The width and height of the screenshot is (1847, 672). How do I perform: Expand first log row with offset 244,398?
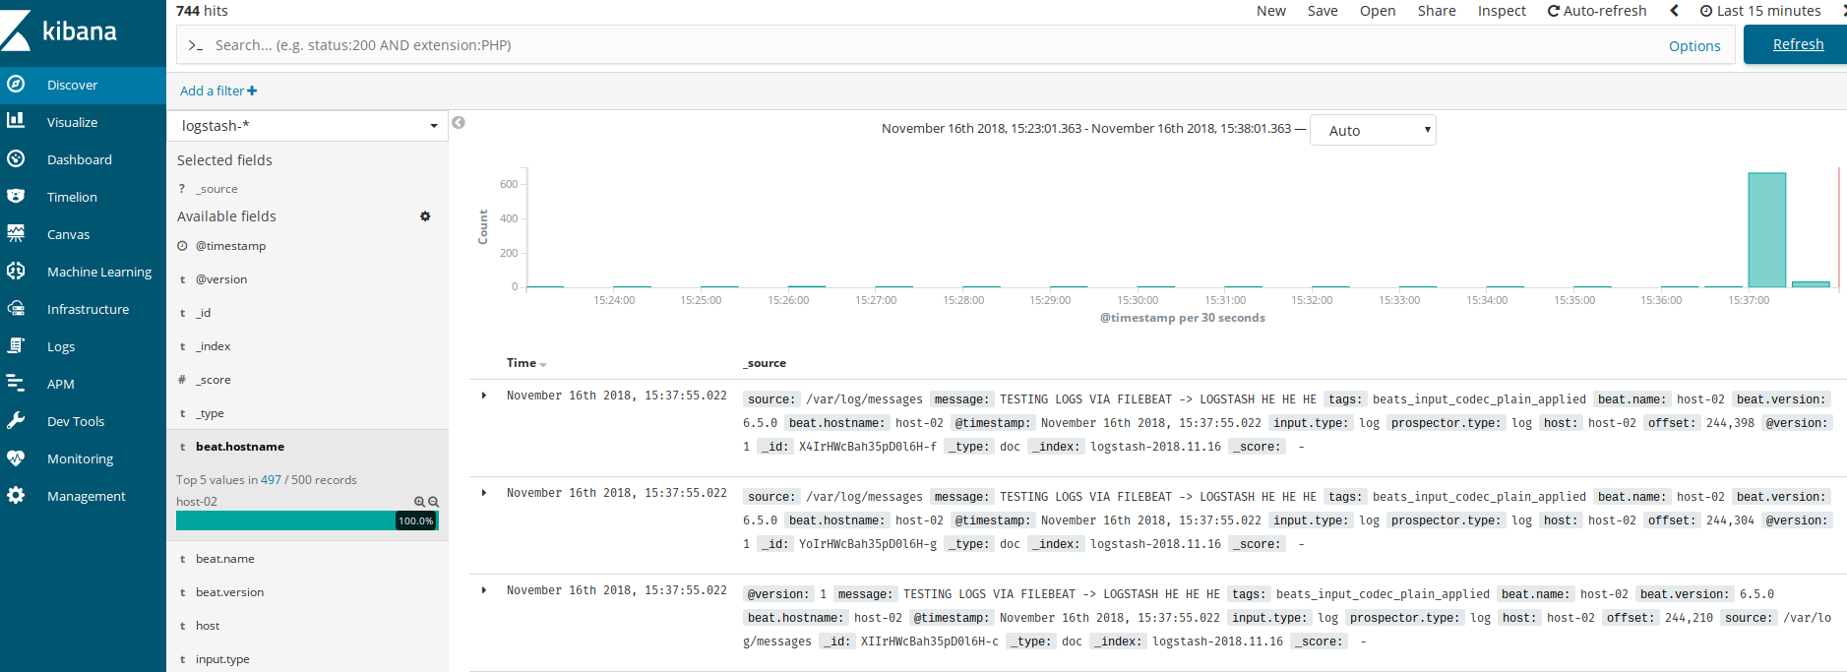click(484, 396)
